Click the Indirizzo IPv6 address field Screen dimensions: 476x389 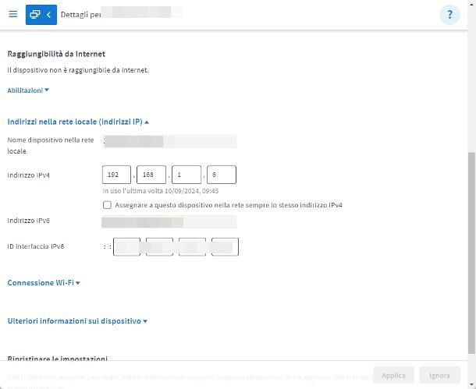coord(169,222)
